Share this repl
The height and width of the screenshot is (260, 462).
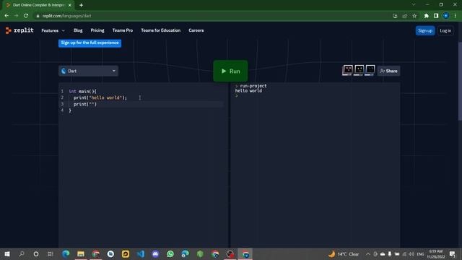tap(388, 71)
